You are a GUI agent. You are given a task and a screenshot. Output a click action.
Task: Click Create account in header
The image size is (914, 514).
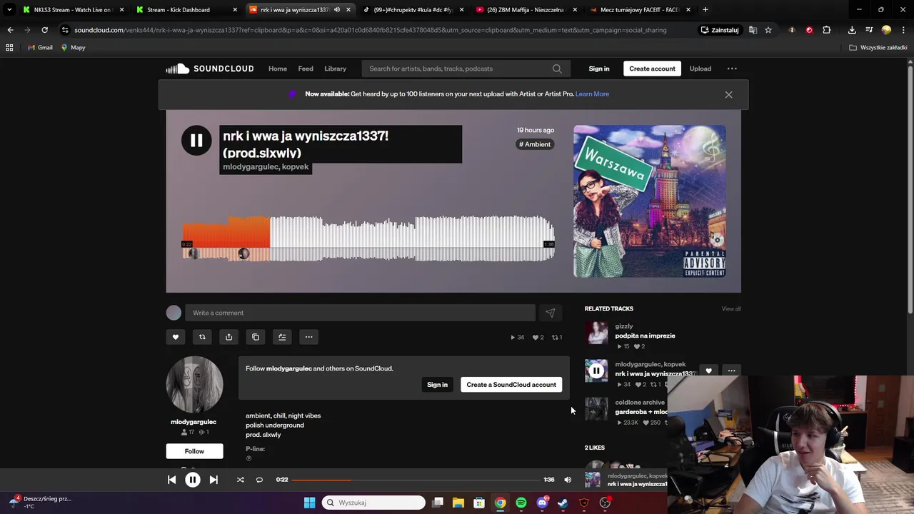click(652, 69)
